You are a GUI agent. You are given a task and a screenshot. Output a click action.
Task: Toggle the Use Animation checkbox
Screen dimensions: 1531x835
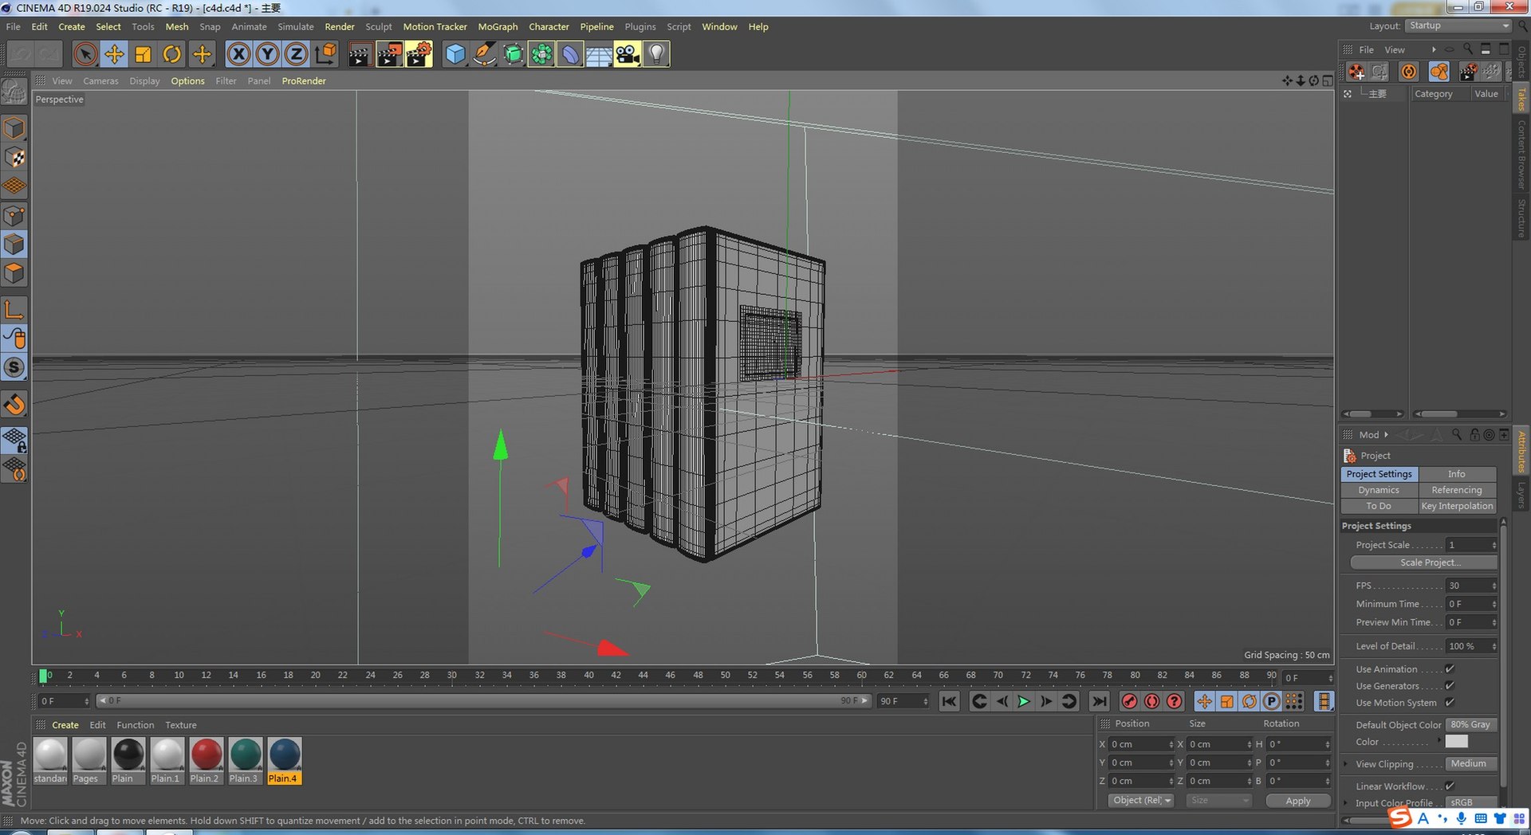pos(1450,669)
